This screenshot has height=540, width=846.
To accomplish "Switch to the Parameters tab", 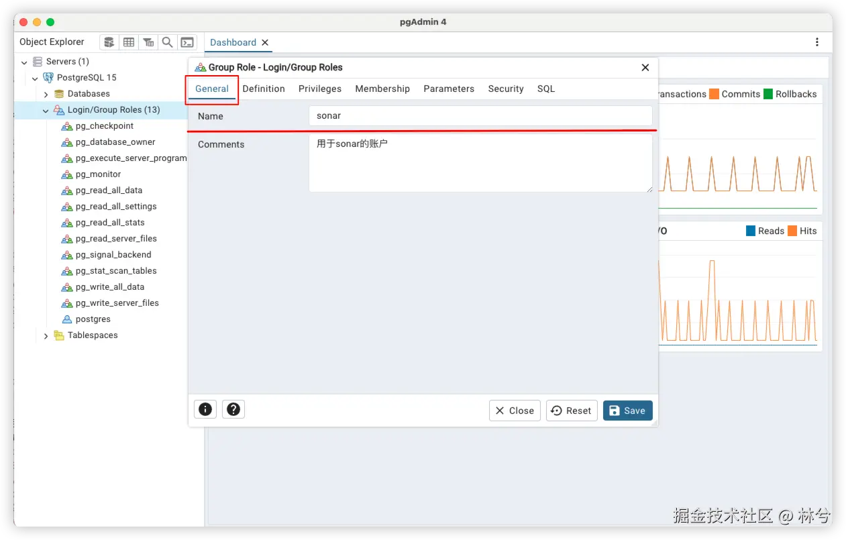I will point(449,89).
